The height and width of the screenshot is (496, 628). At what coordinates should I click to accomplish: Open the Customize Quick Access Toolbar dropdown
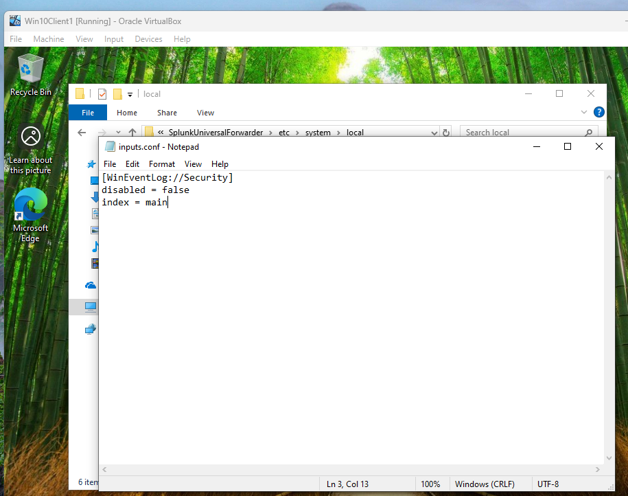(x=130, y=95)
